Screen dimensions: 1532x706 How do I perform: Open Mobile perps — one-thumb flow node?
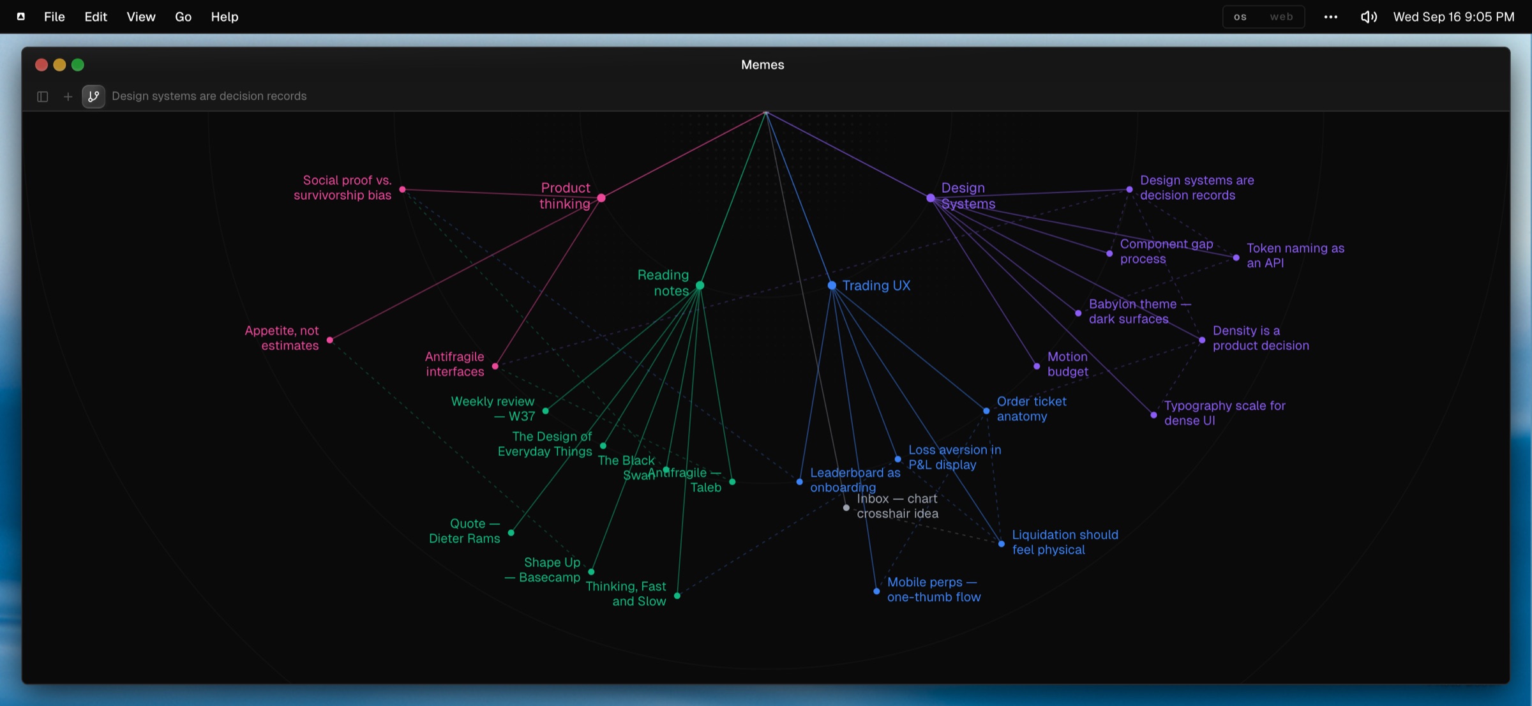coord(876,591)
